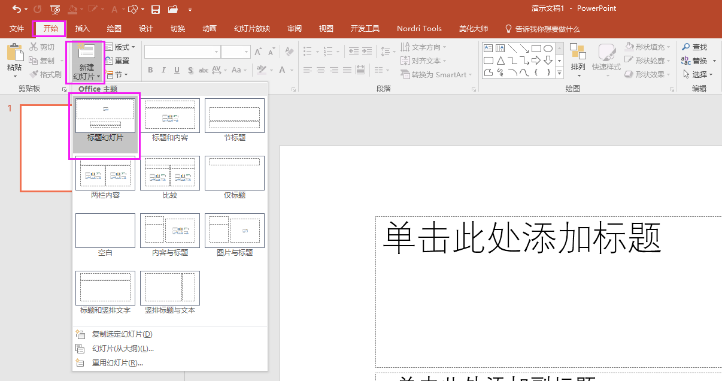Open the Slide Show (幻灯片放映) tab
722x381 pixels.
[252, 29]
